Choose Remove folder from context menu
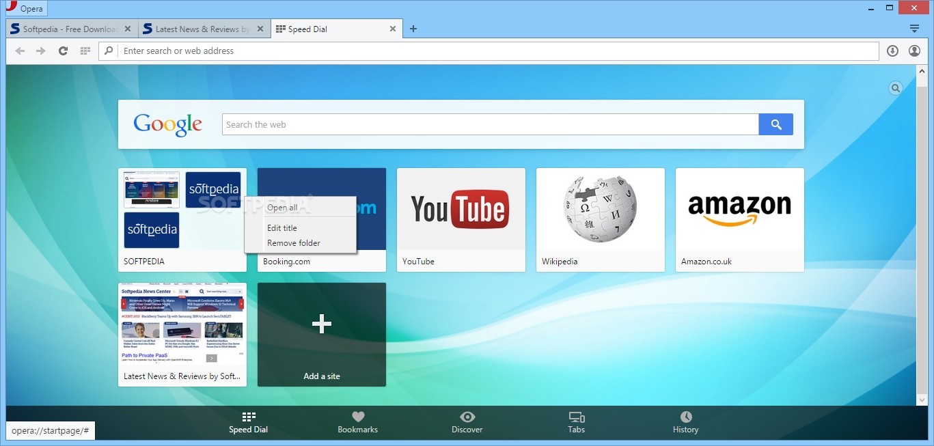 pyautogui.click(x=294, y=243)
